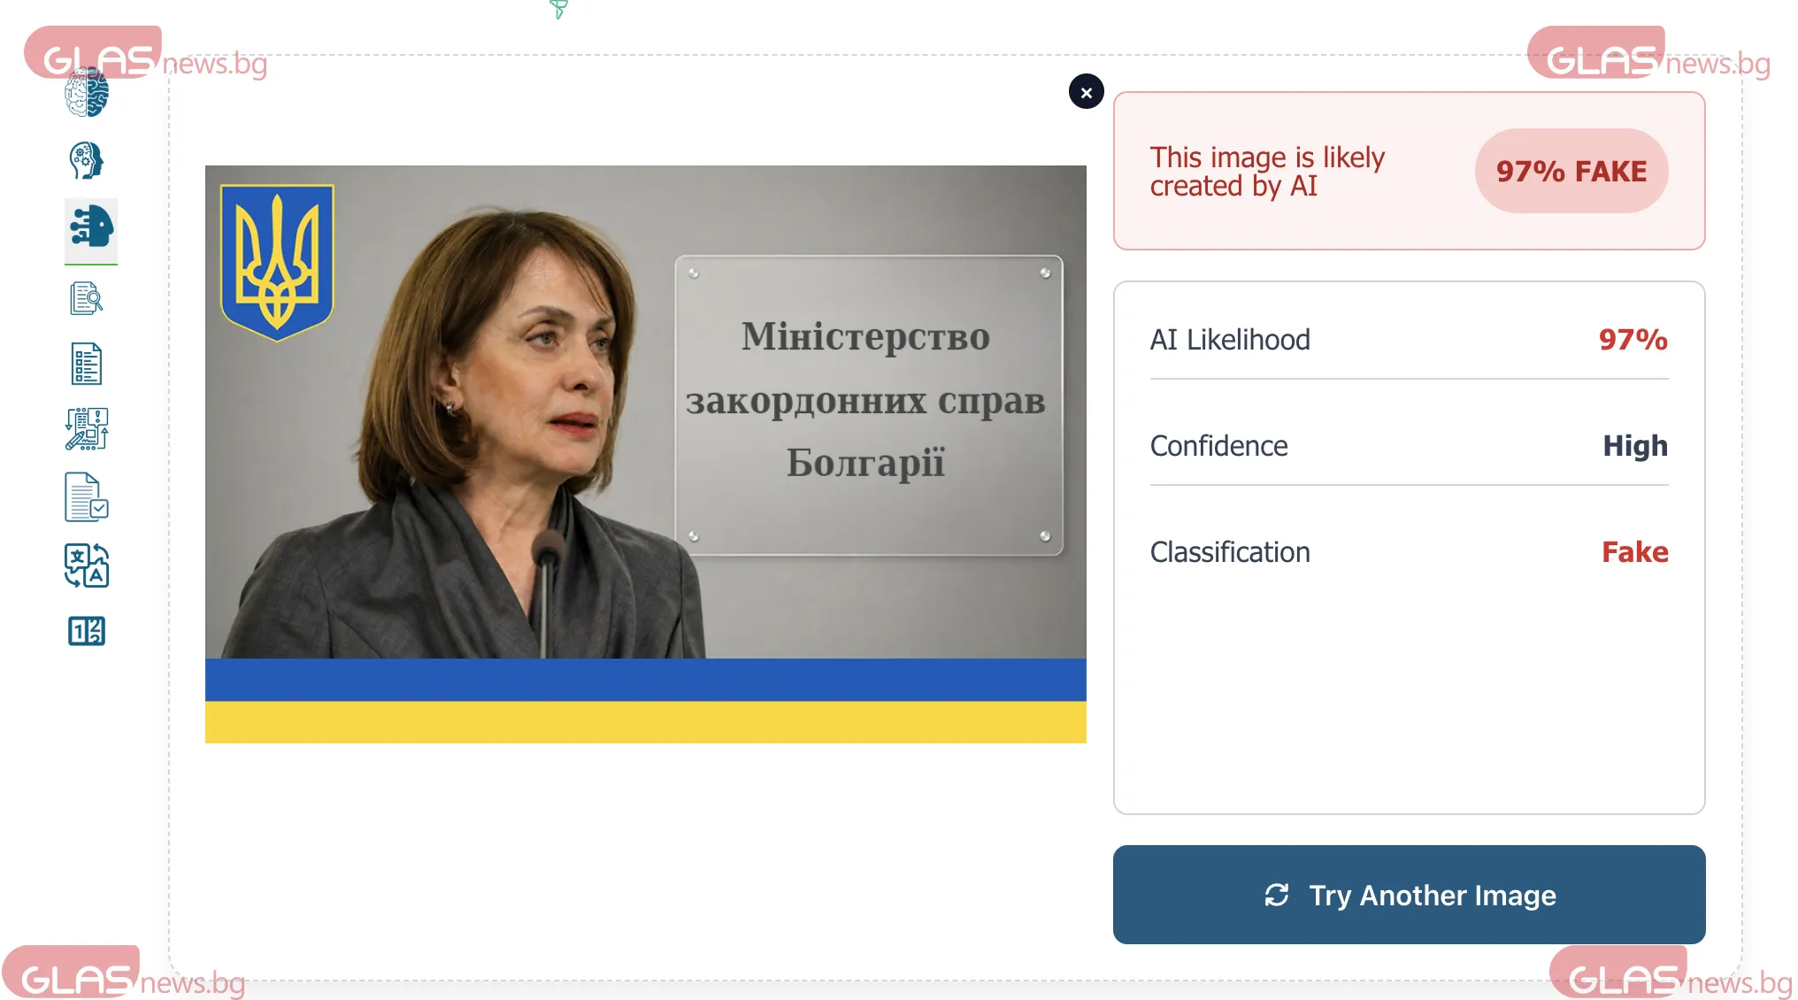The height and width of the screenshot is (1000, 1798).
Task: Click the Confidence High result row
Action: coord(1409,446)
